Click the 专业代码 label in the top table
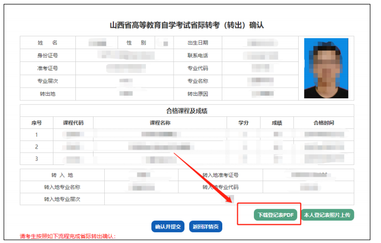The width and height of the screenshot is (381, 243). point(198,68)
